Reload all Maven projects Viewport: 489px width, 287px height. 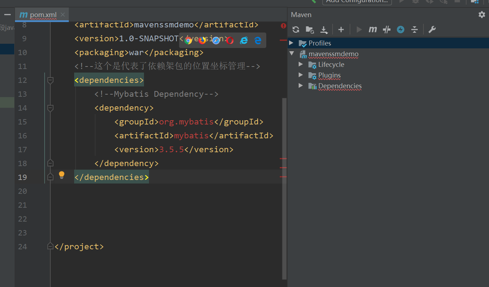[296, 30]
